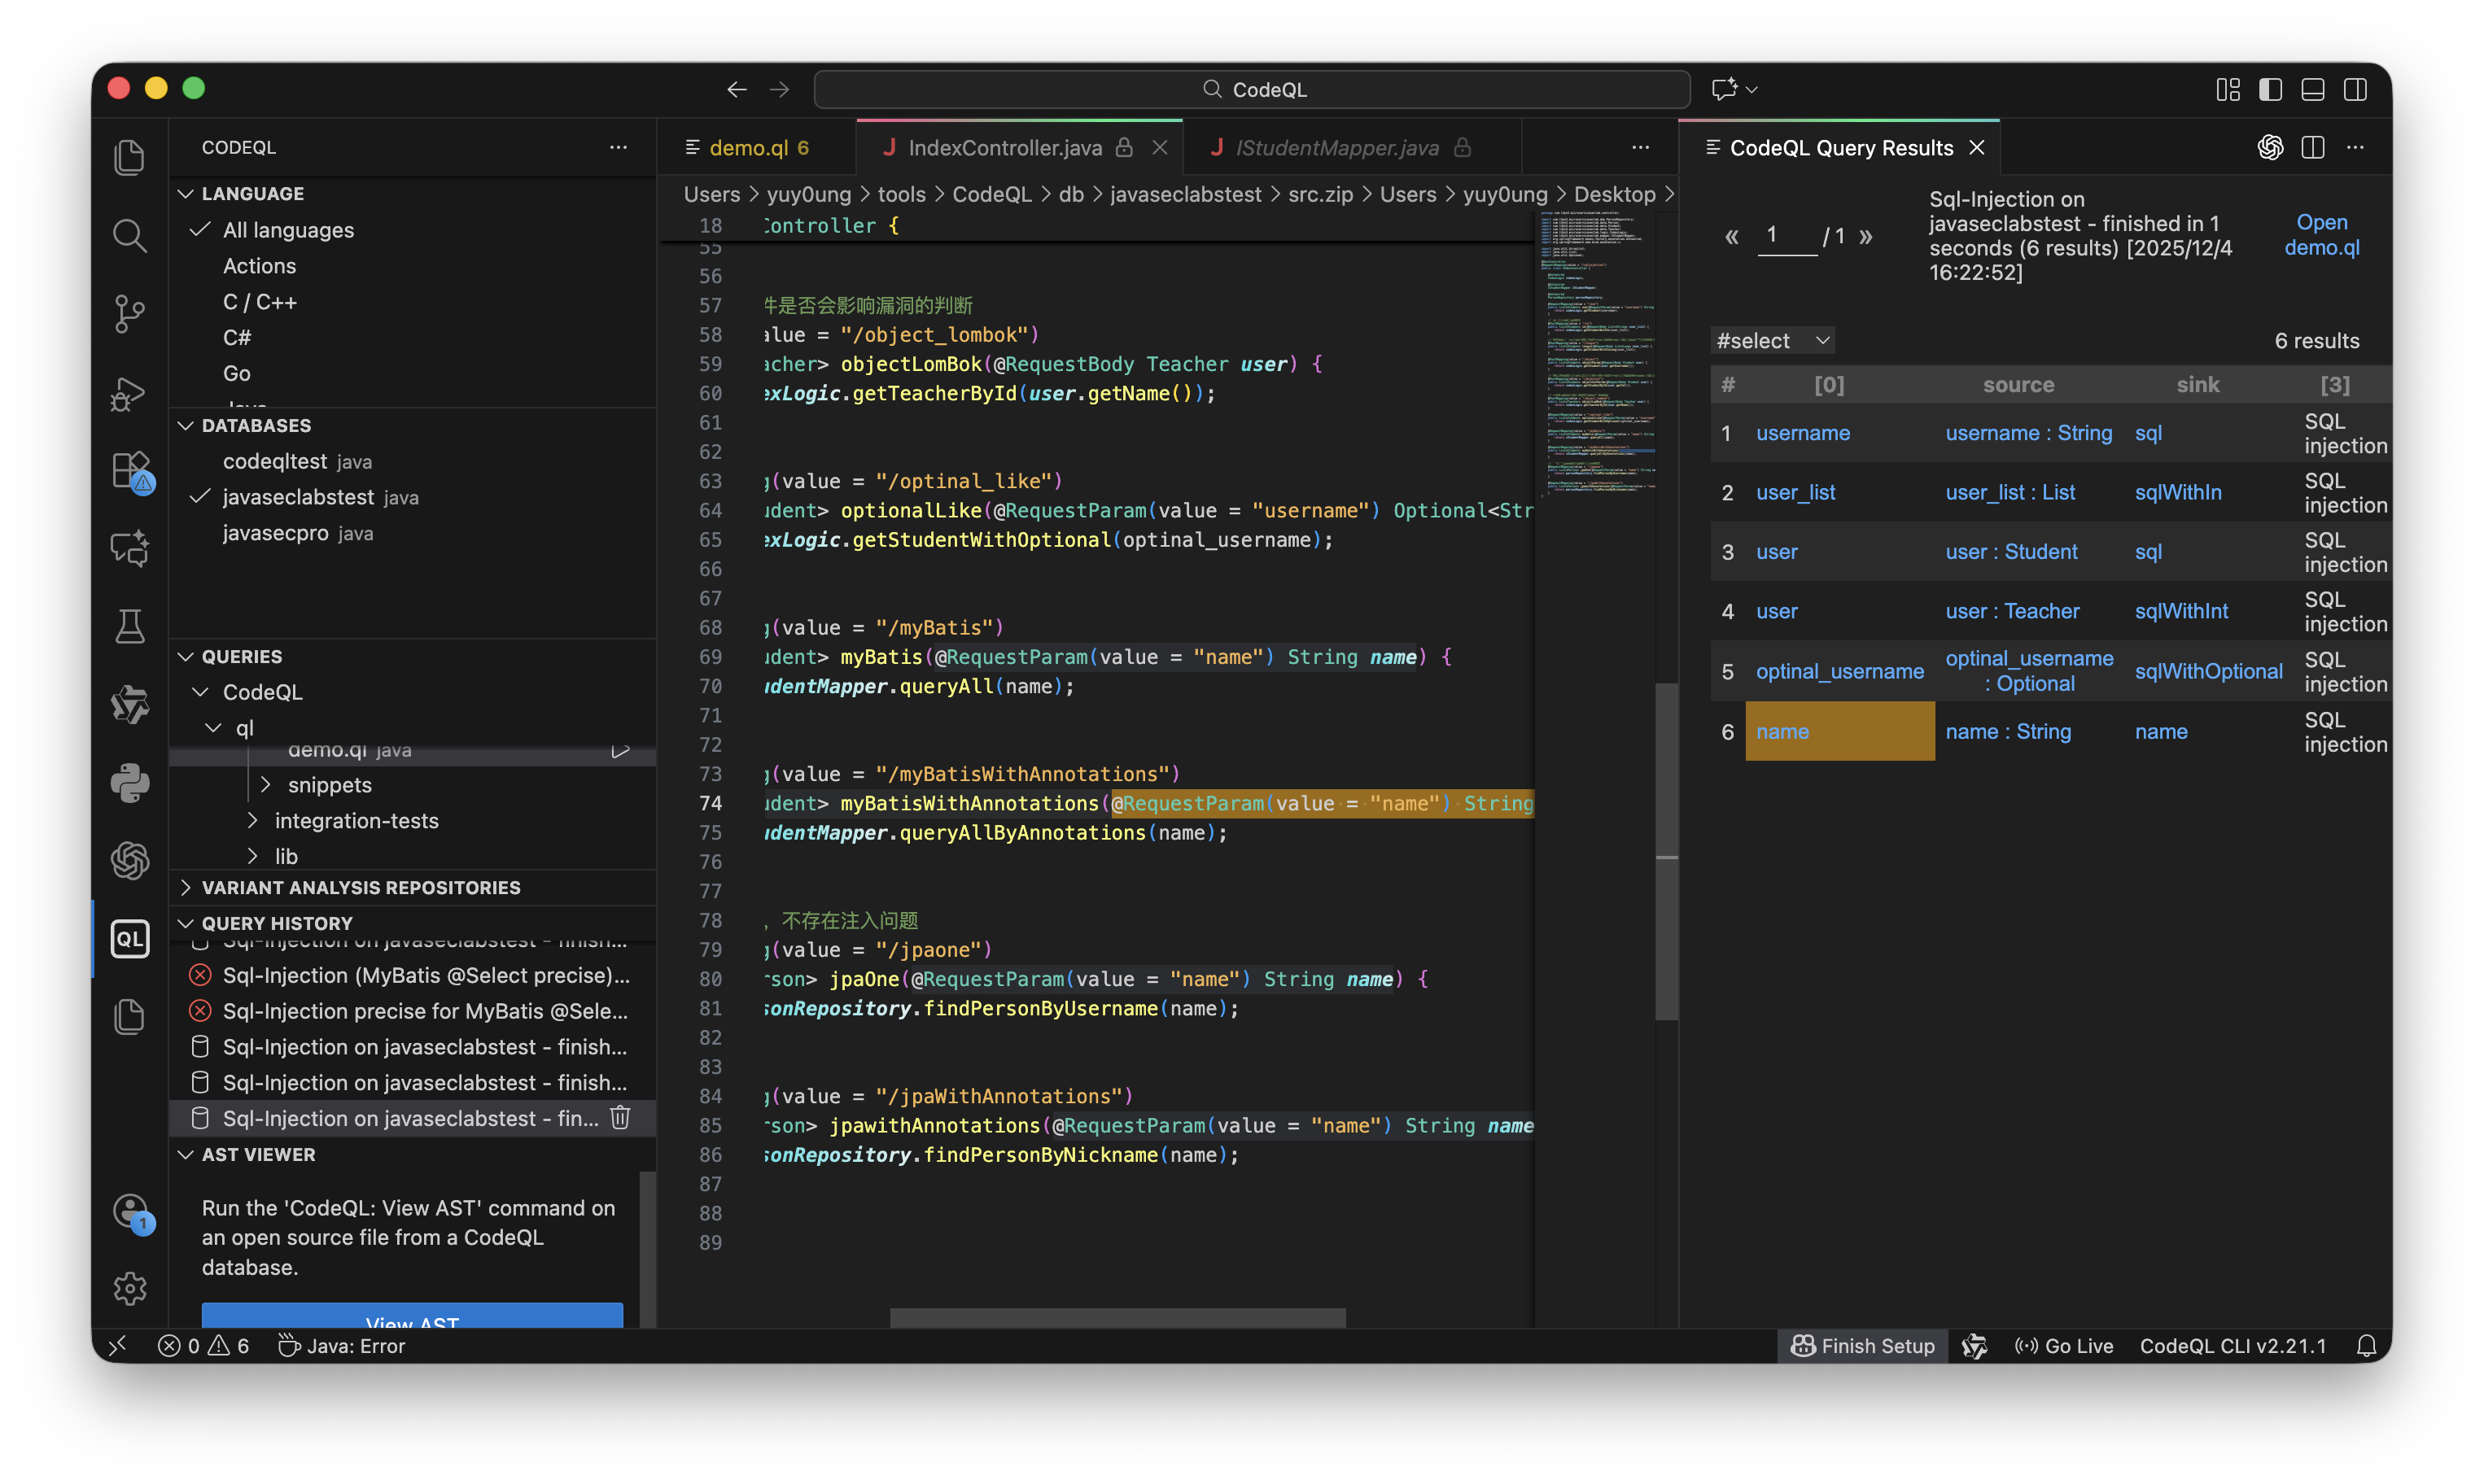Open the #select result set dropdown
Image resolution: width=2484 pixels, height=1484 pixels.
click(1772, 341)
